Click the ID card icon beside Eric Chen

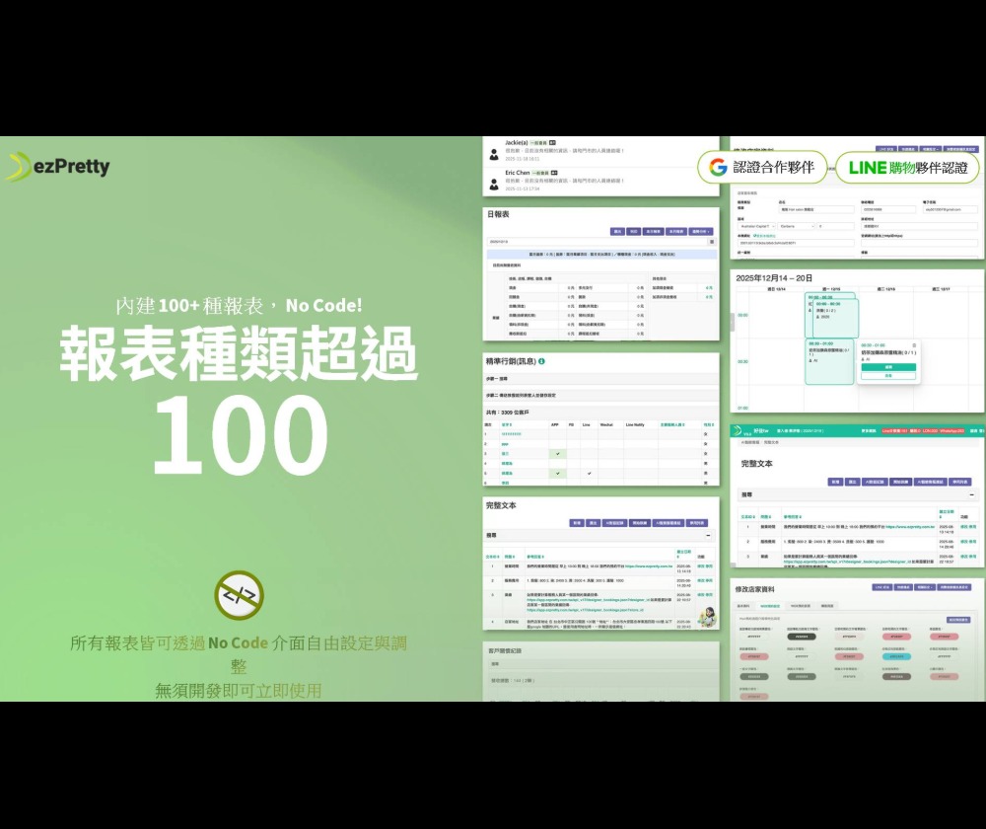tap(554, 173)
